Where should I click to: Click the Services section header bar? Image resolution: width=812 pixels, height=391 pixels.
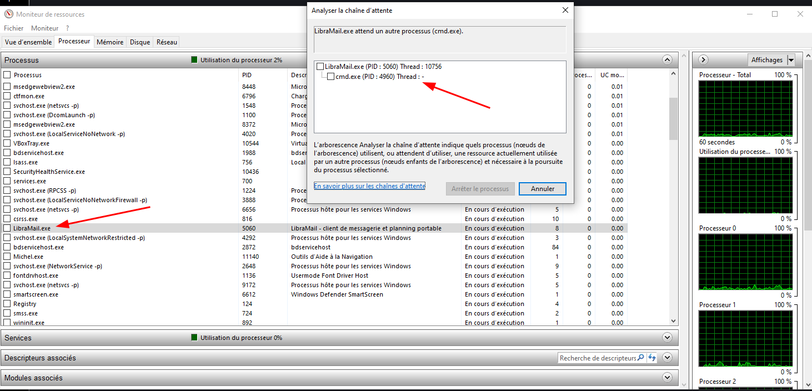pyautogui.click(x=339, y=338)
